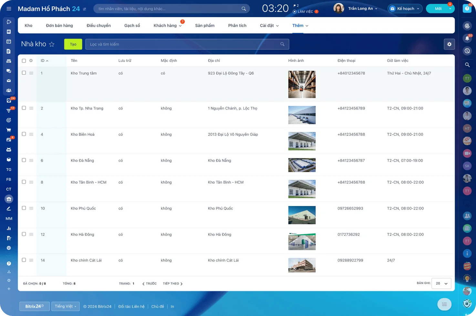Go to next page with Tiếp theo

coord(173,284)
